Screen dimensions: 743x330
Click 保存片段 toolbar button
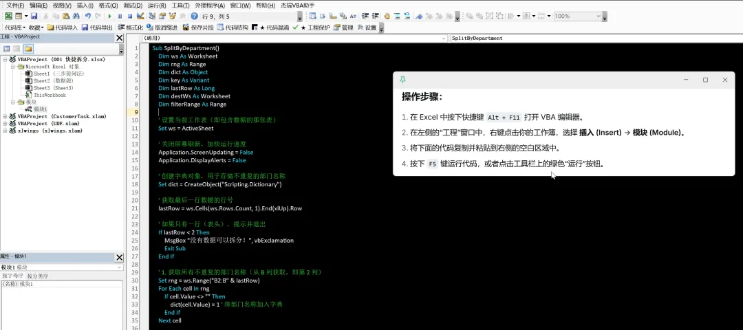point(198,27)
